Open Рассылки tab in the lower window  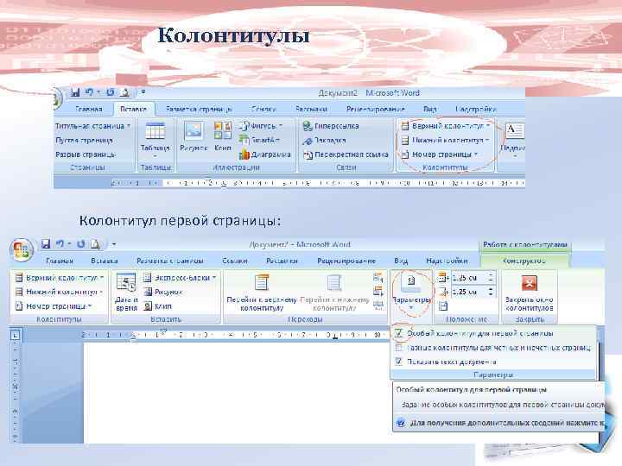[x=282, y=261]
